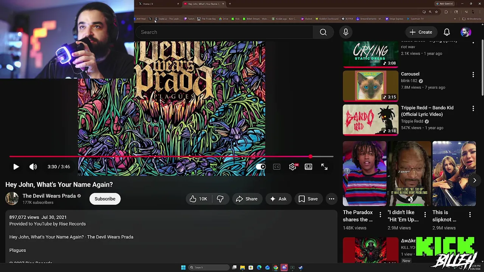Close the Hey John YouTube tab
484x272 pixels.
click(223, 4)
